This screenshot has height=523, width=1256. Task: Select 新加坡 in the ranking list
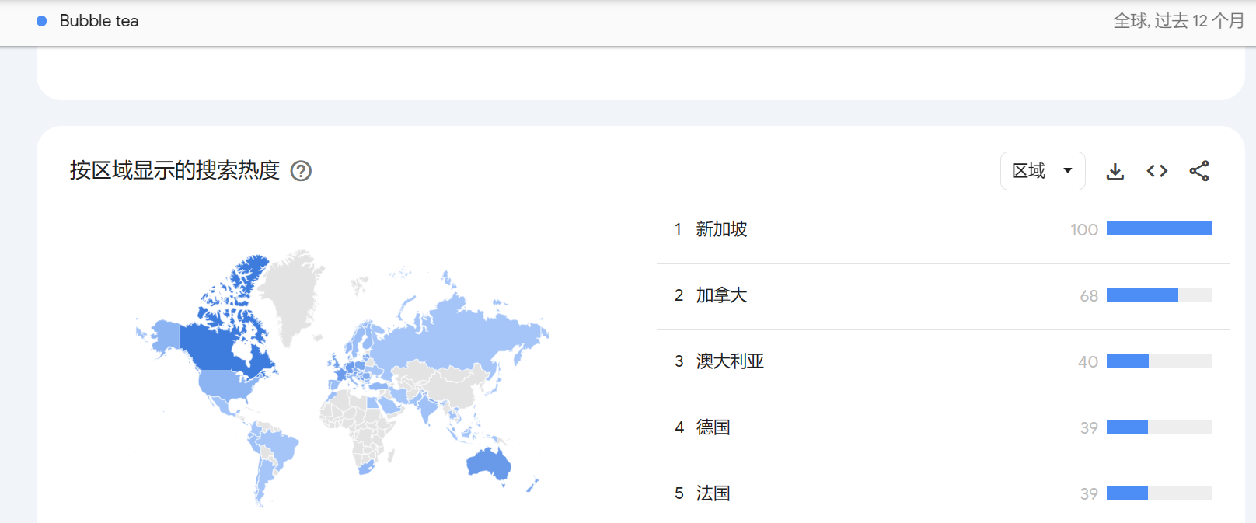point(721,229)
